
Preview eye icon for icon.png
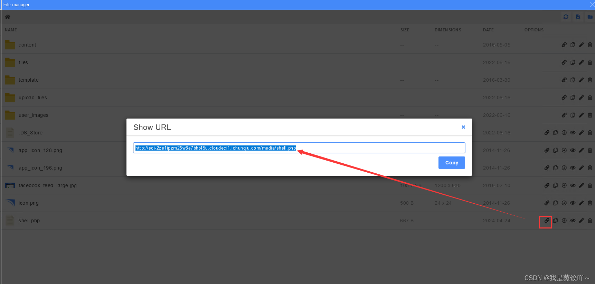(573, 203)
